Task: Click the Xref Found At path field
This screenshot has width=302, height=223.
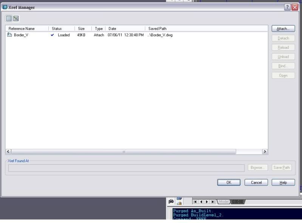Action: tap(126, 168)
